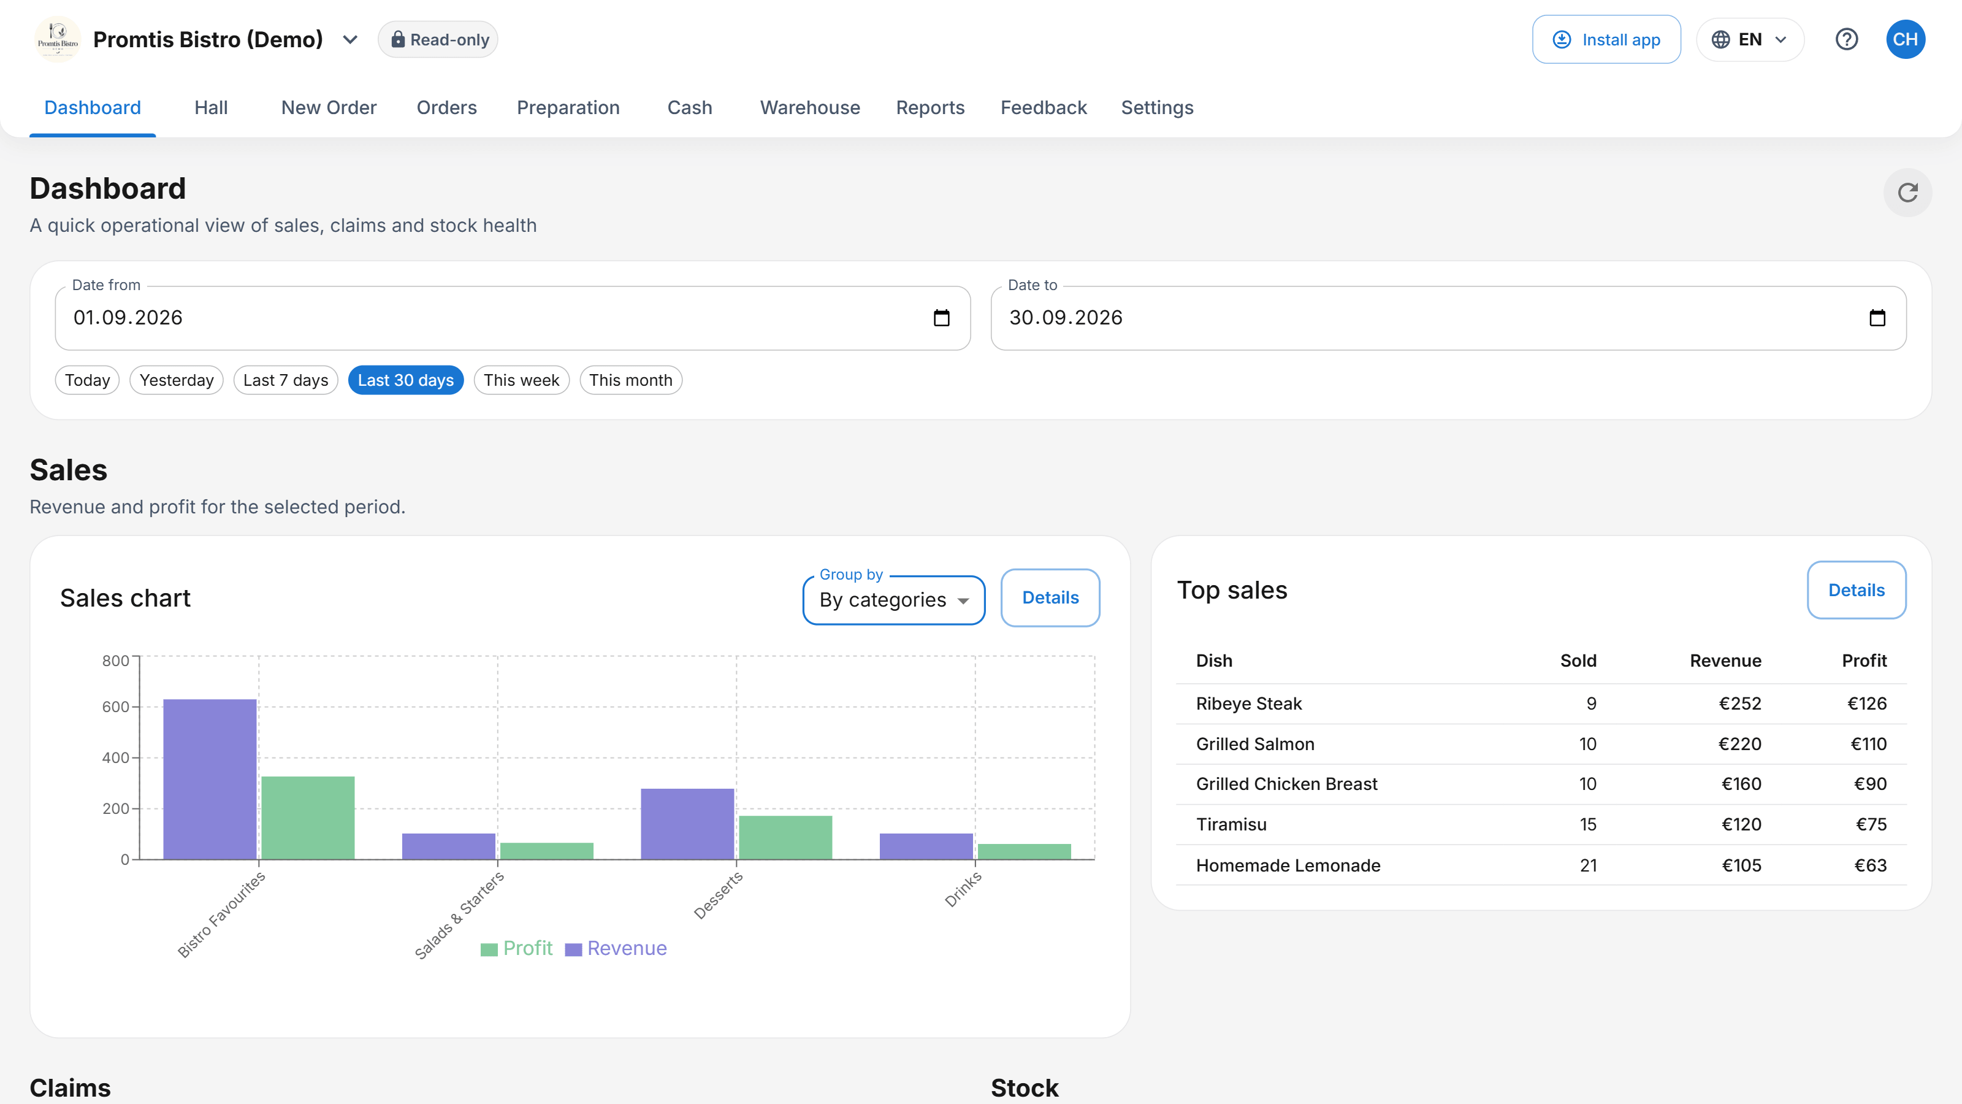Screen dimensions: 1962x1104
Task: Click the refresh dashboard icon
Action: 1907,193
